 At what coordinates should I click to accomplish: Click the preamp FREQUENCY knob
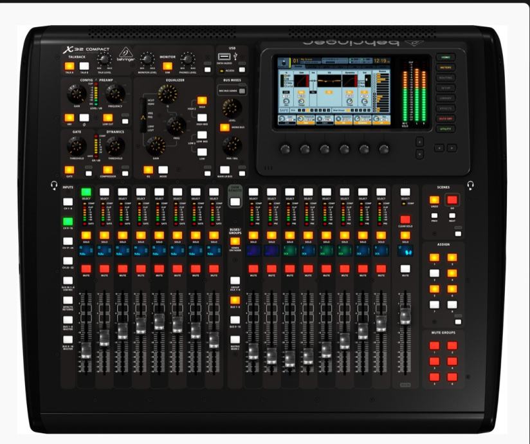coord(115,94)
